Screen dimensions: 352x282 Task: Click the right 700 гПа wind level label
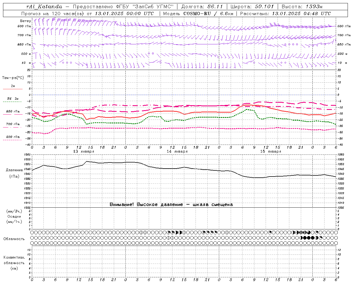tap(344, 35)
